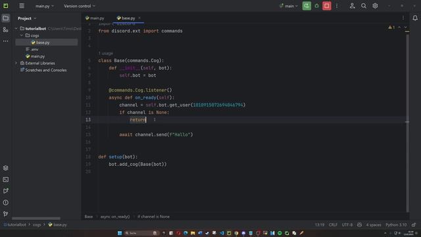The image size is (421, 237).
Task: Open the Problems tool window
Action: coord(6,203)
